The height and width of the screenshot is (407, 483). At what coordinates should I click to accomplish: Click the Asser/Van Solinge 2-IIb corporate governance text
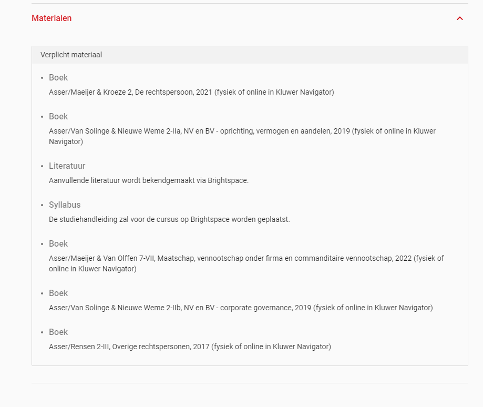pyautogui.click(x=241, y=308)
